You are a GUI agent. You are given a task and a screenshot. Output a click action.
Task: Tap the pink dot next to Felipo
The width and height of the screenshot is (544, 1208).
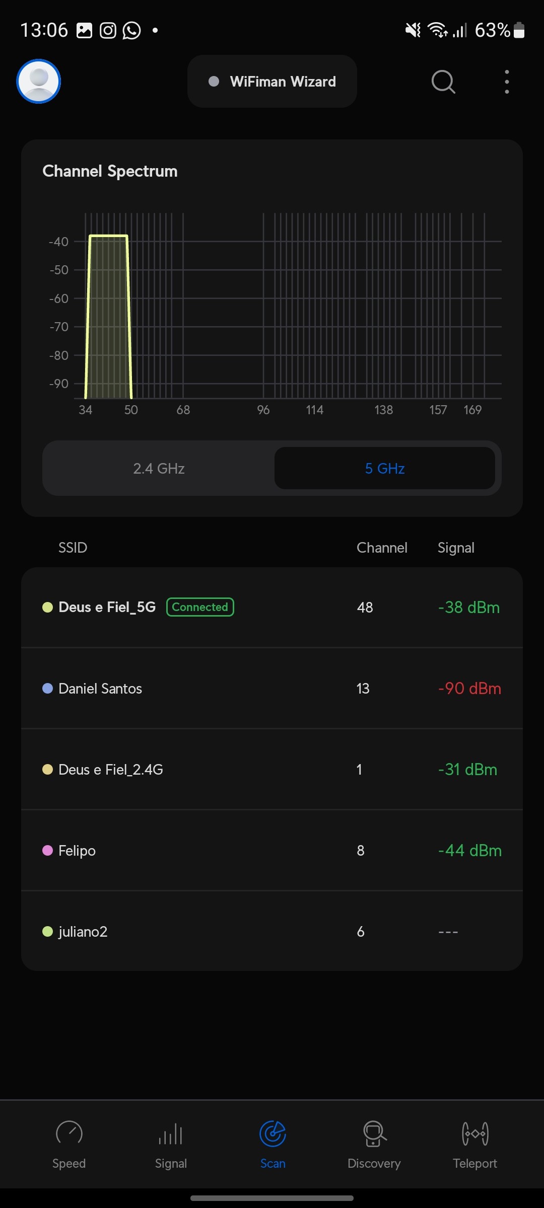pyautogui.click(x=48, y=851)
